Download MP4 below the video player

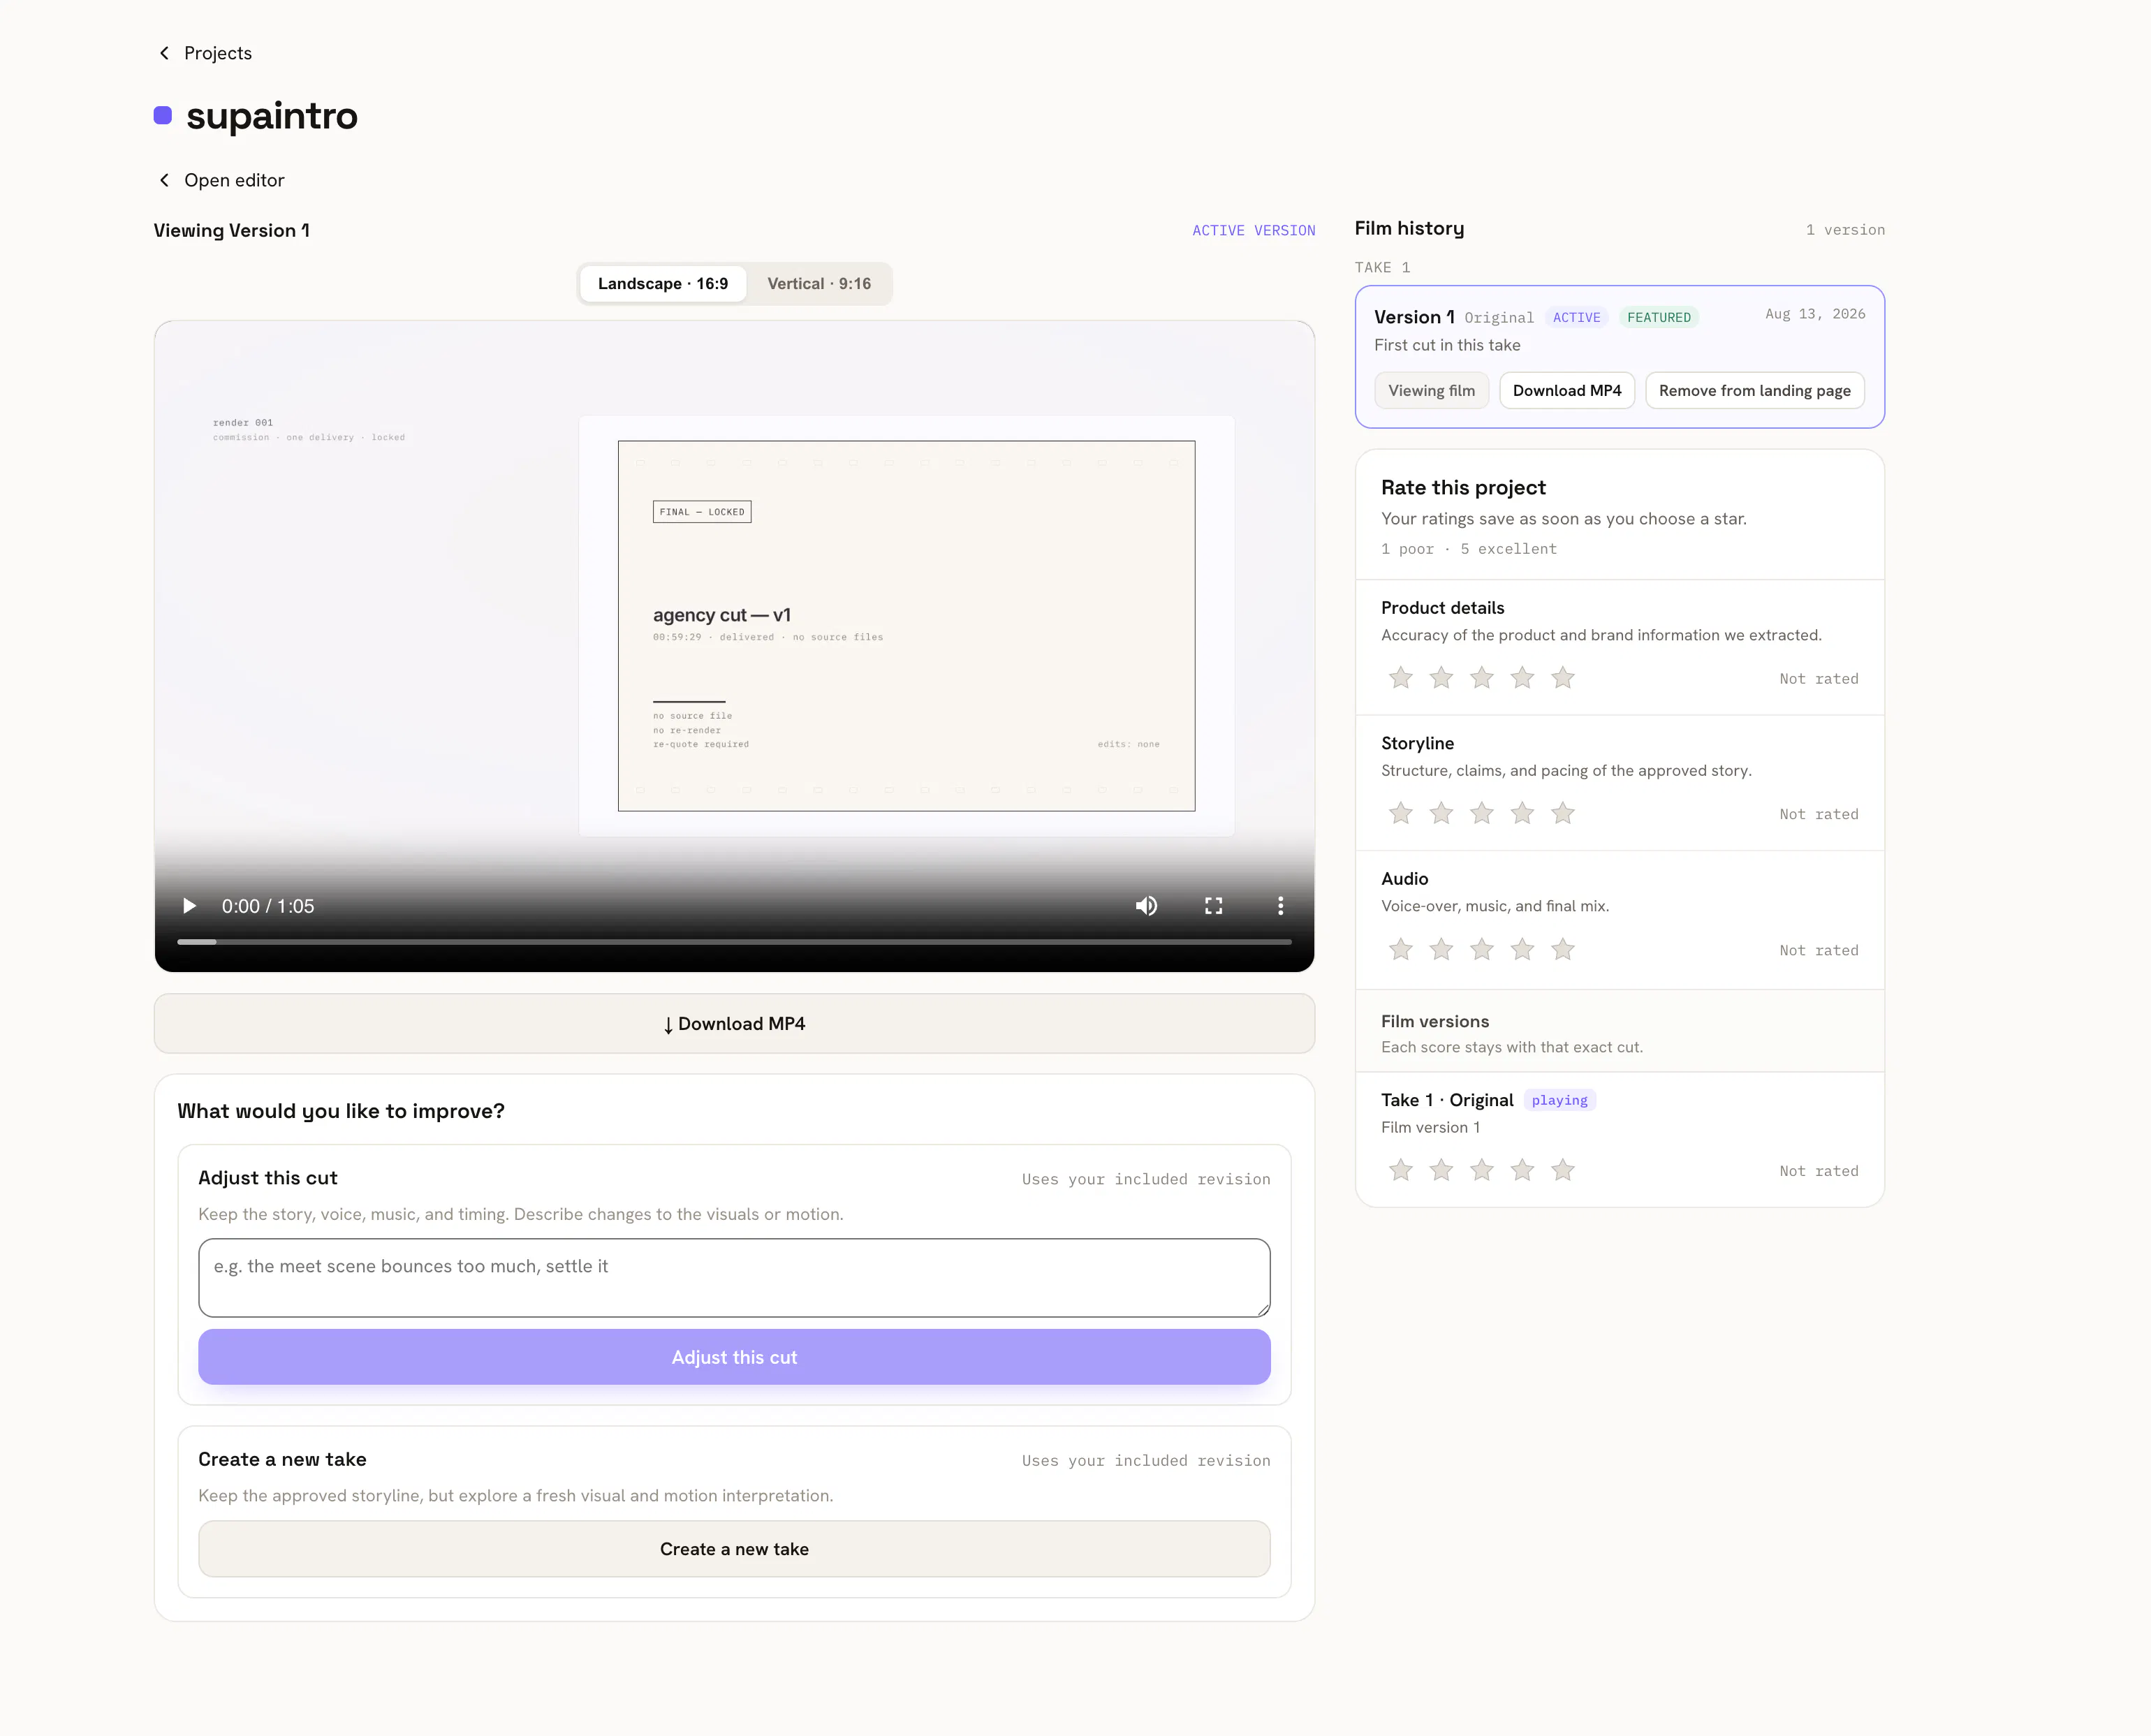[x=734, y=1024]
